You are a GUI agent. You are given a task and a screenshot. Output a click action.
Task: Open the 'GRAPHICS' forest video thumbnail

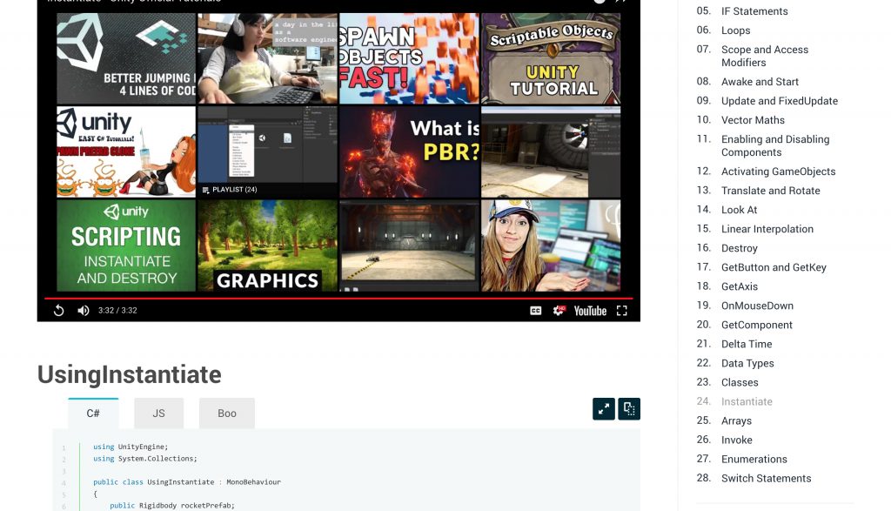[267, 245]
